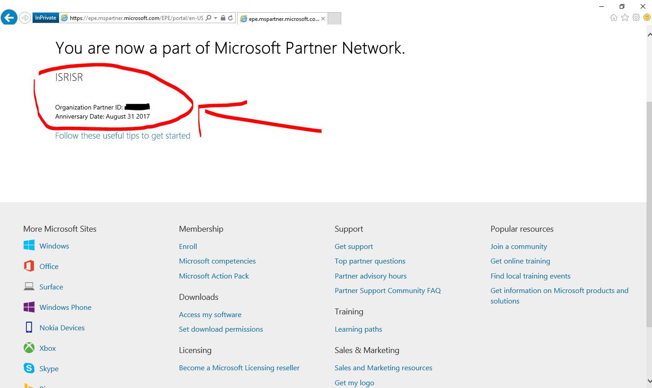Click the Xbox logo icon
This screenshot has height=388, width=652.
(x=29, y=348)
